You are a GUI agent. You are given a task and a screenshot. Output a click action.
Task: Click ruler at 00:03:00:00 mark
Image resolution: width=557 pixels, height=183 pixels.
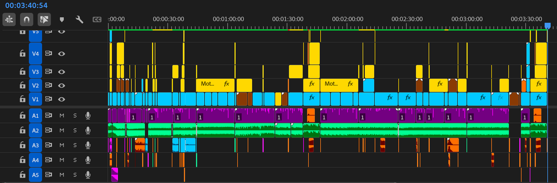tap(466, 19)
